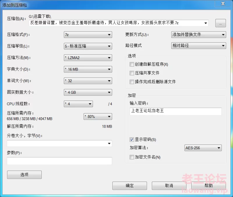Click the "/ 4" thread count text

coord(110,104)
